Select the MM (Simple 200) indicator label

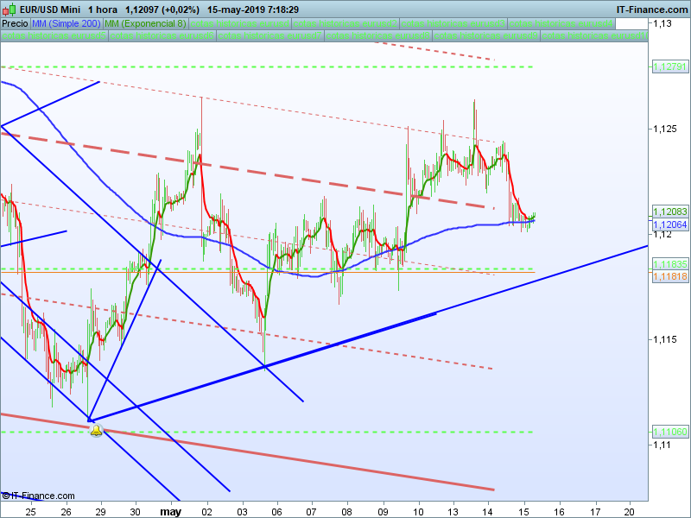(67, 23)
